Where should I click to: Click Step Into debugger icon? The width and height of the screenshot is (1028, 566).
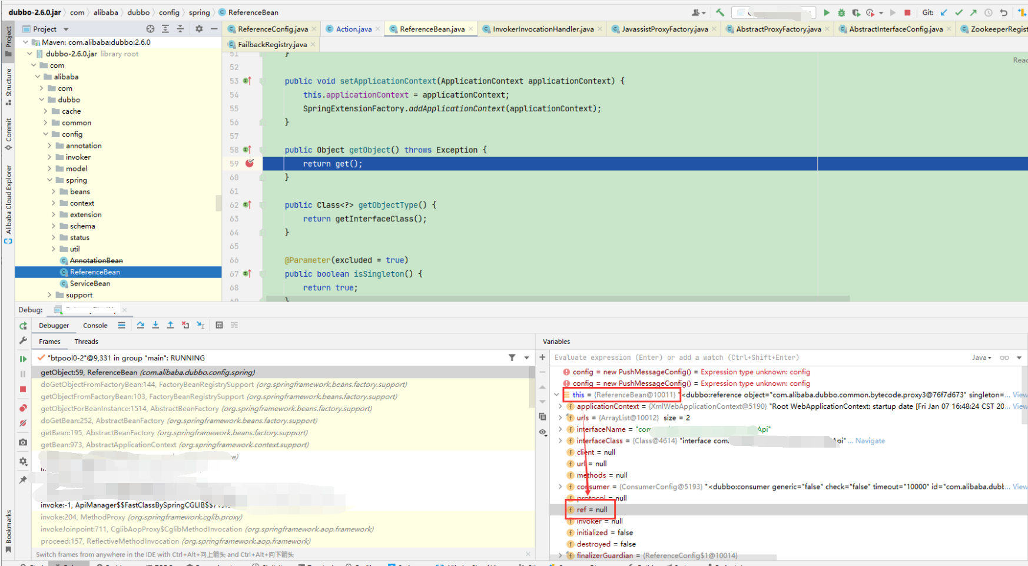tap(155, 325)
